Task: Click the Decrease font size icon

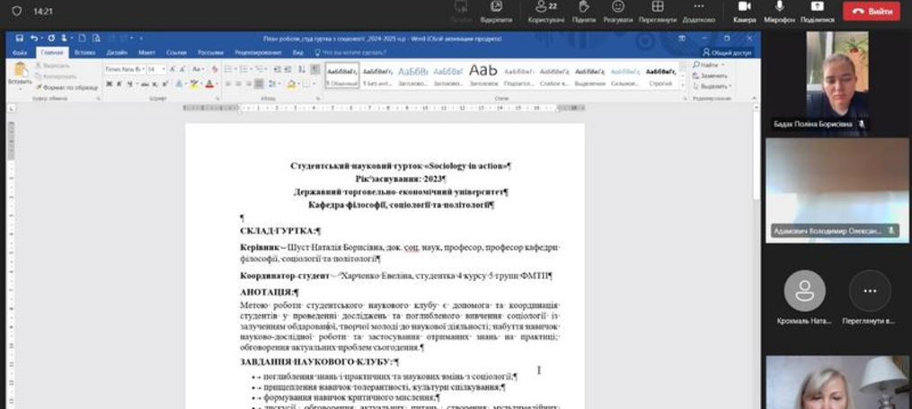Action: tap(182, 69)
